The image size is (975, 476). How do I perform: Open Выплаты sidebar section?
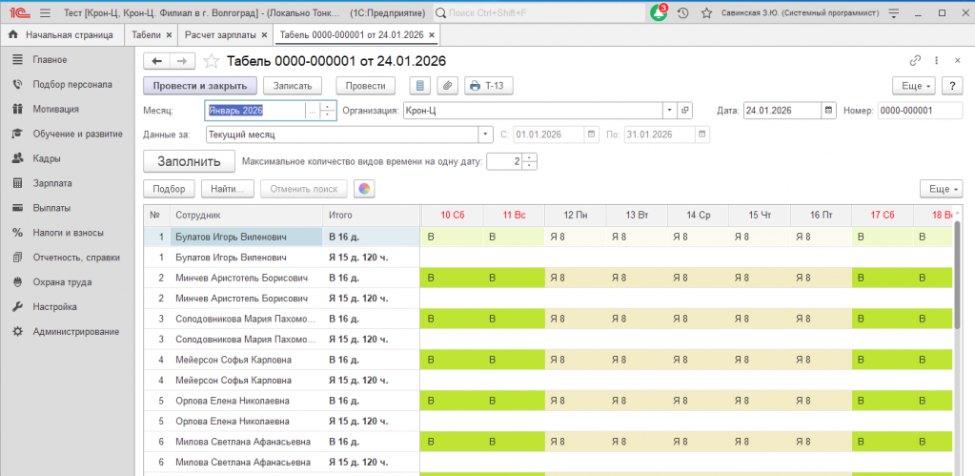(x=51, y=208)
